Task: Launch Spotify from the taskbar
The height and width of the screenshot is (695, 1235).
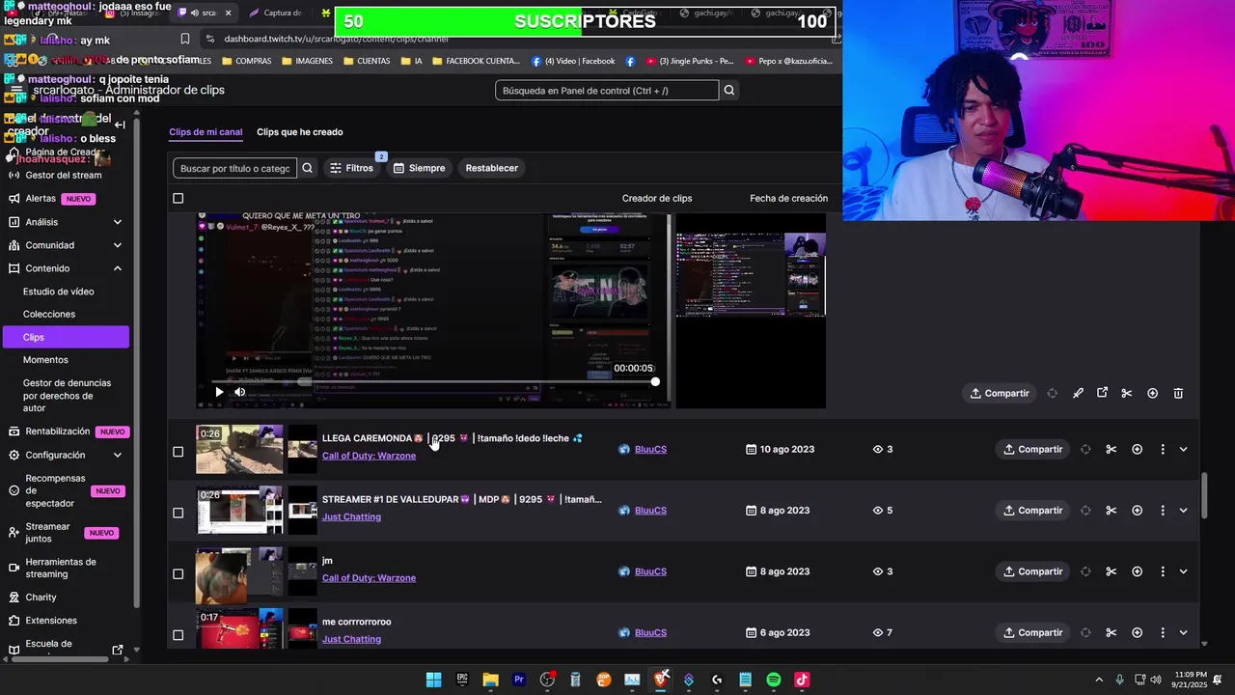Action: pos(773,680)
